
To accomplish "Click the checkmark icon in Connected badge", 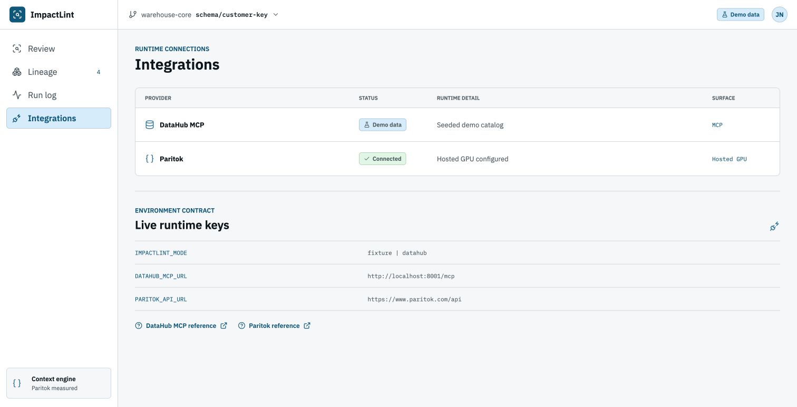I will tap(367, 159).
